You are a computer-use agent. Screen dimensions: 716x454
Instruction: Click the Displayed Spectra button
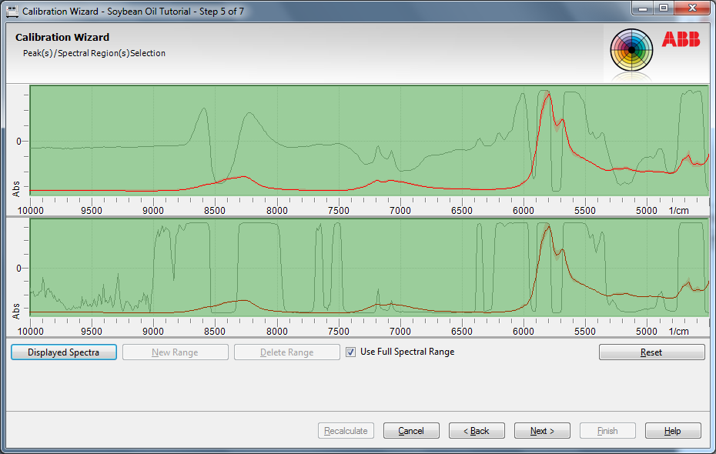pos(64,352)
